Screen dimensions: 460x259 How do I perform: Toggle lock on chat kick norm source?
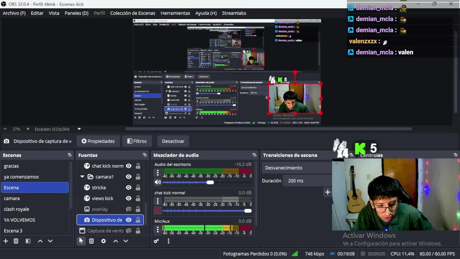tap(138, 166)
